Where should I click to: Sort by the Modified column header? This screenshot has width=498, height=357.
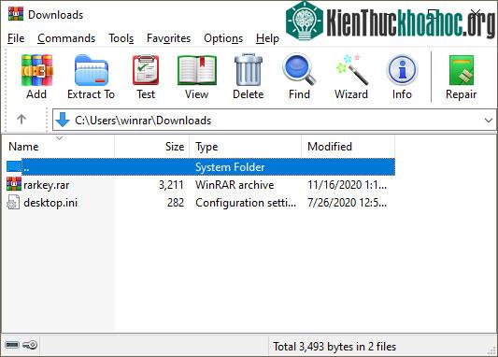(349, 147)
